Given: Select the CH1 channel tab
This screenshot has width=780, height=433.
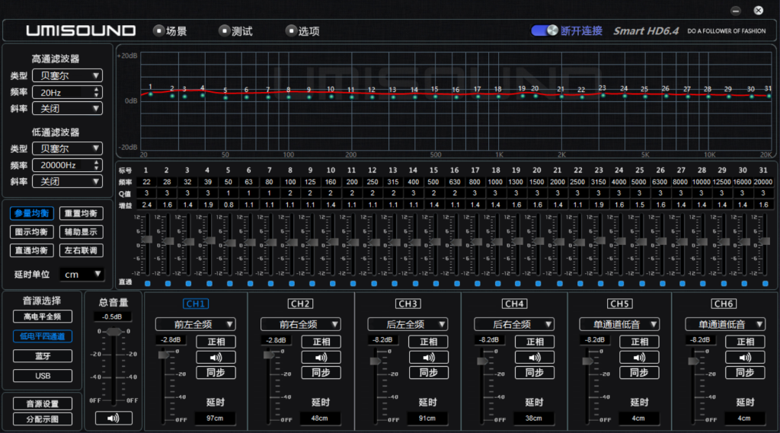Looking at the screenshot, I should pyautogui.click(x=196, y=303).
